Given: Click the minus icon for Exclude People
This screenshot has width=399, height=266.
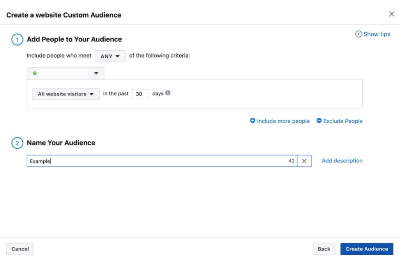Looking at the screenshot, I should [319, 121].
